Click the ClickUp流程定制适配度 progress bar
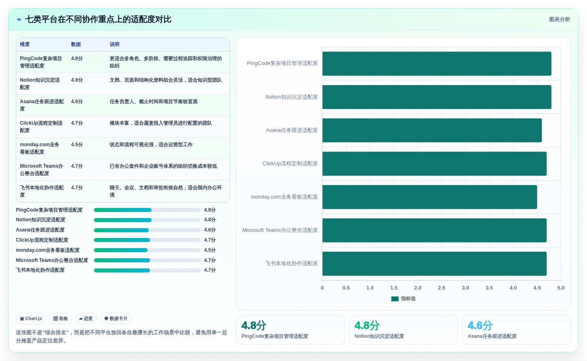This screenshot has width=587, height=361. tap(147, 240)
